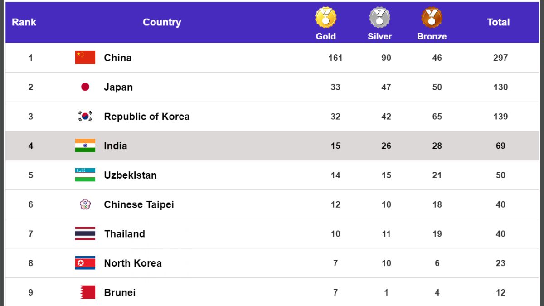
Task: Click the bronze medal icon
Action: (x=432, y=18)
